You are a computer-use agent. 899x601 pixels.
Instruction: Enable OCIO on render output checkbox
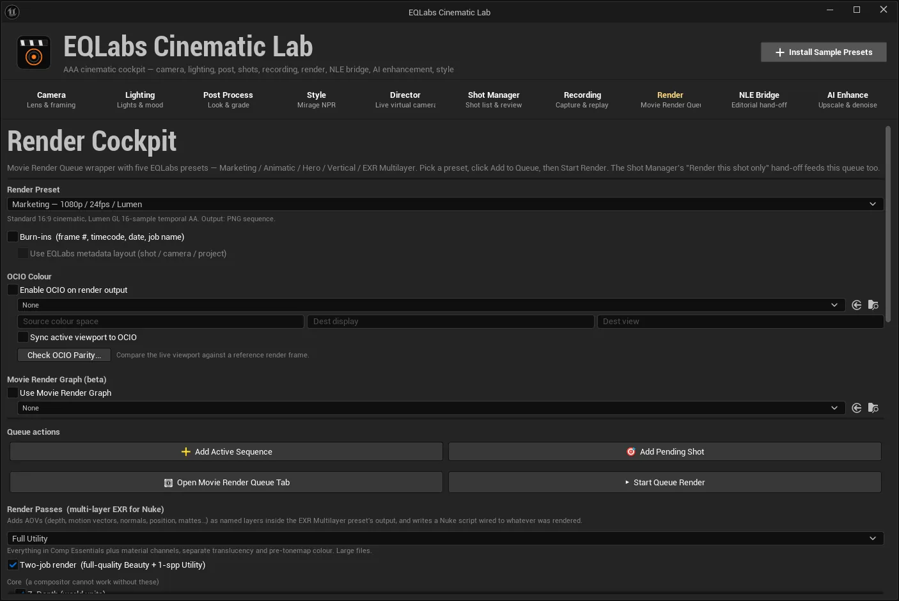[x=13, y=290]
